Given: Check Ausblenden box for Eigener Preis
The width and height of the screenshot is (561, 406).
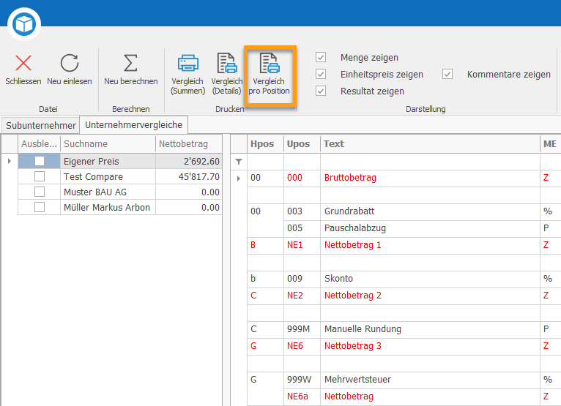Looking at the screenshot, I should [40, 161].
